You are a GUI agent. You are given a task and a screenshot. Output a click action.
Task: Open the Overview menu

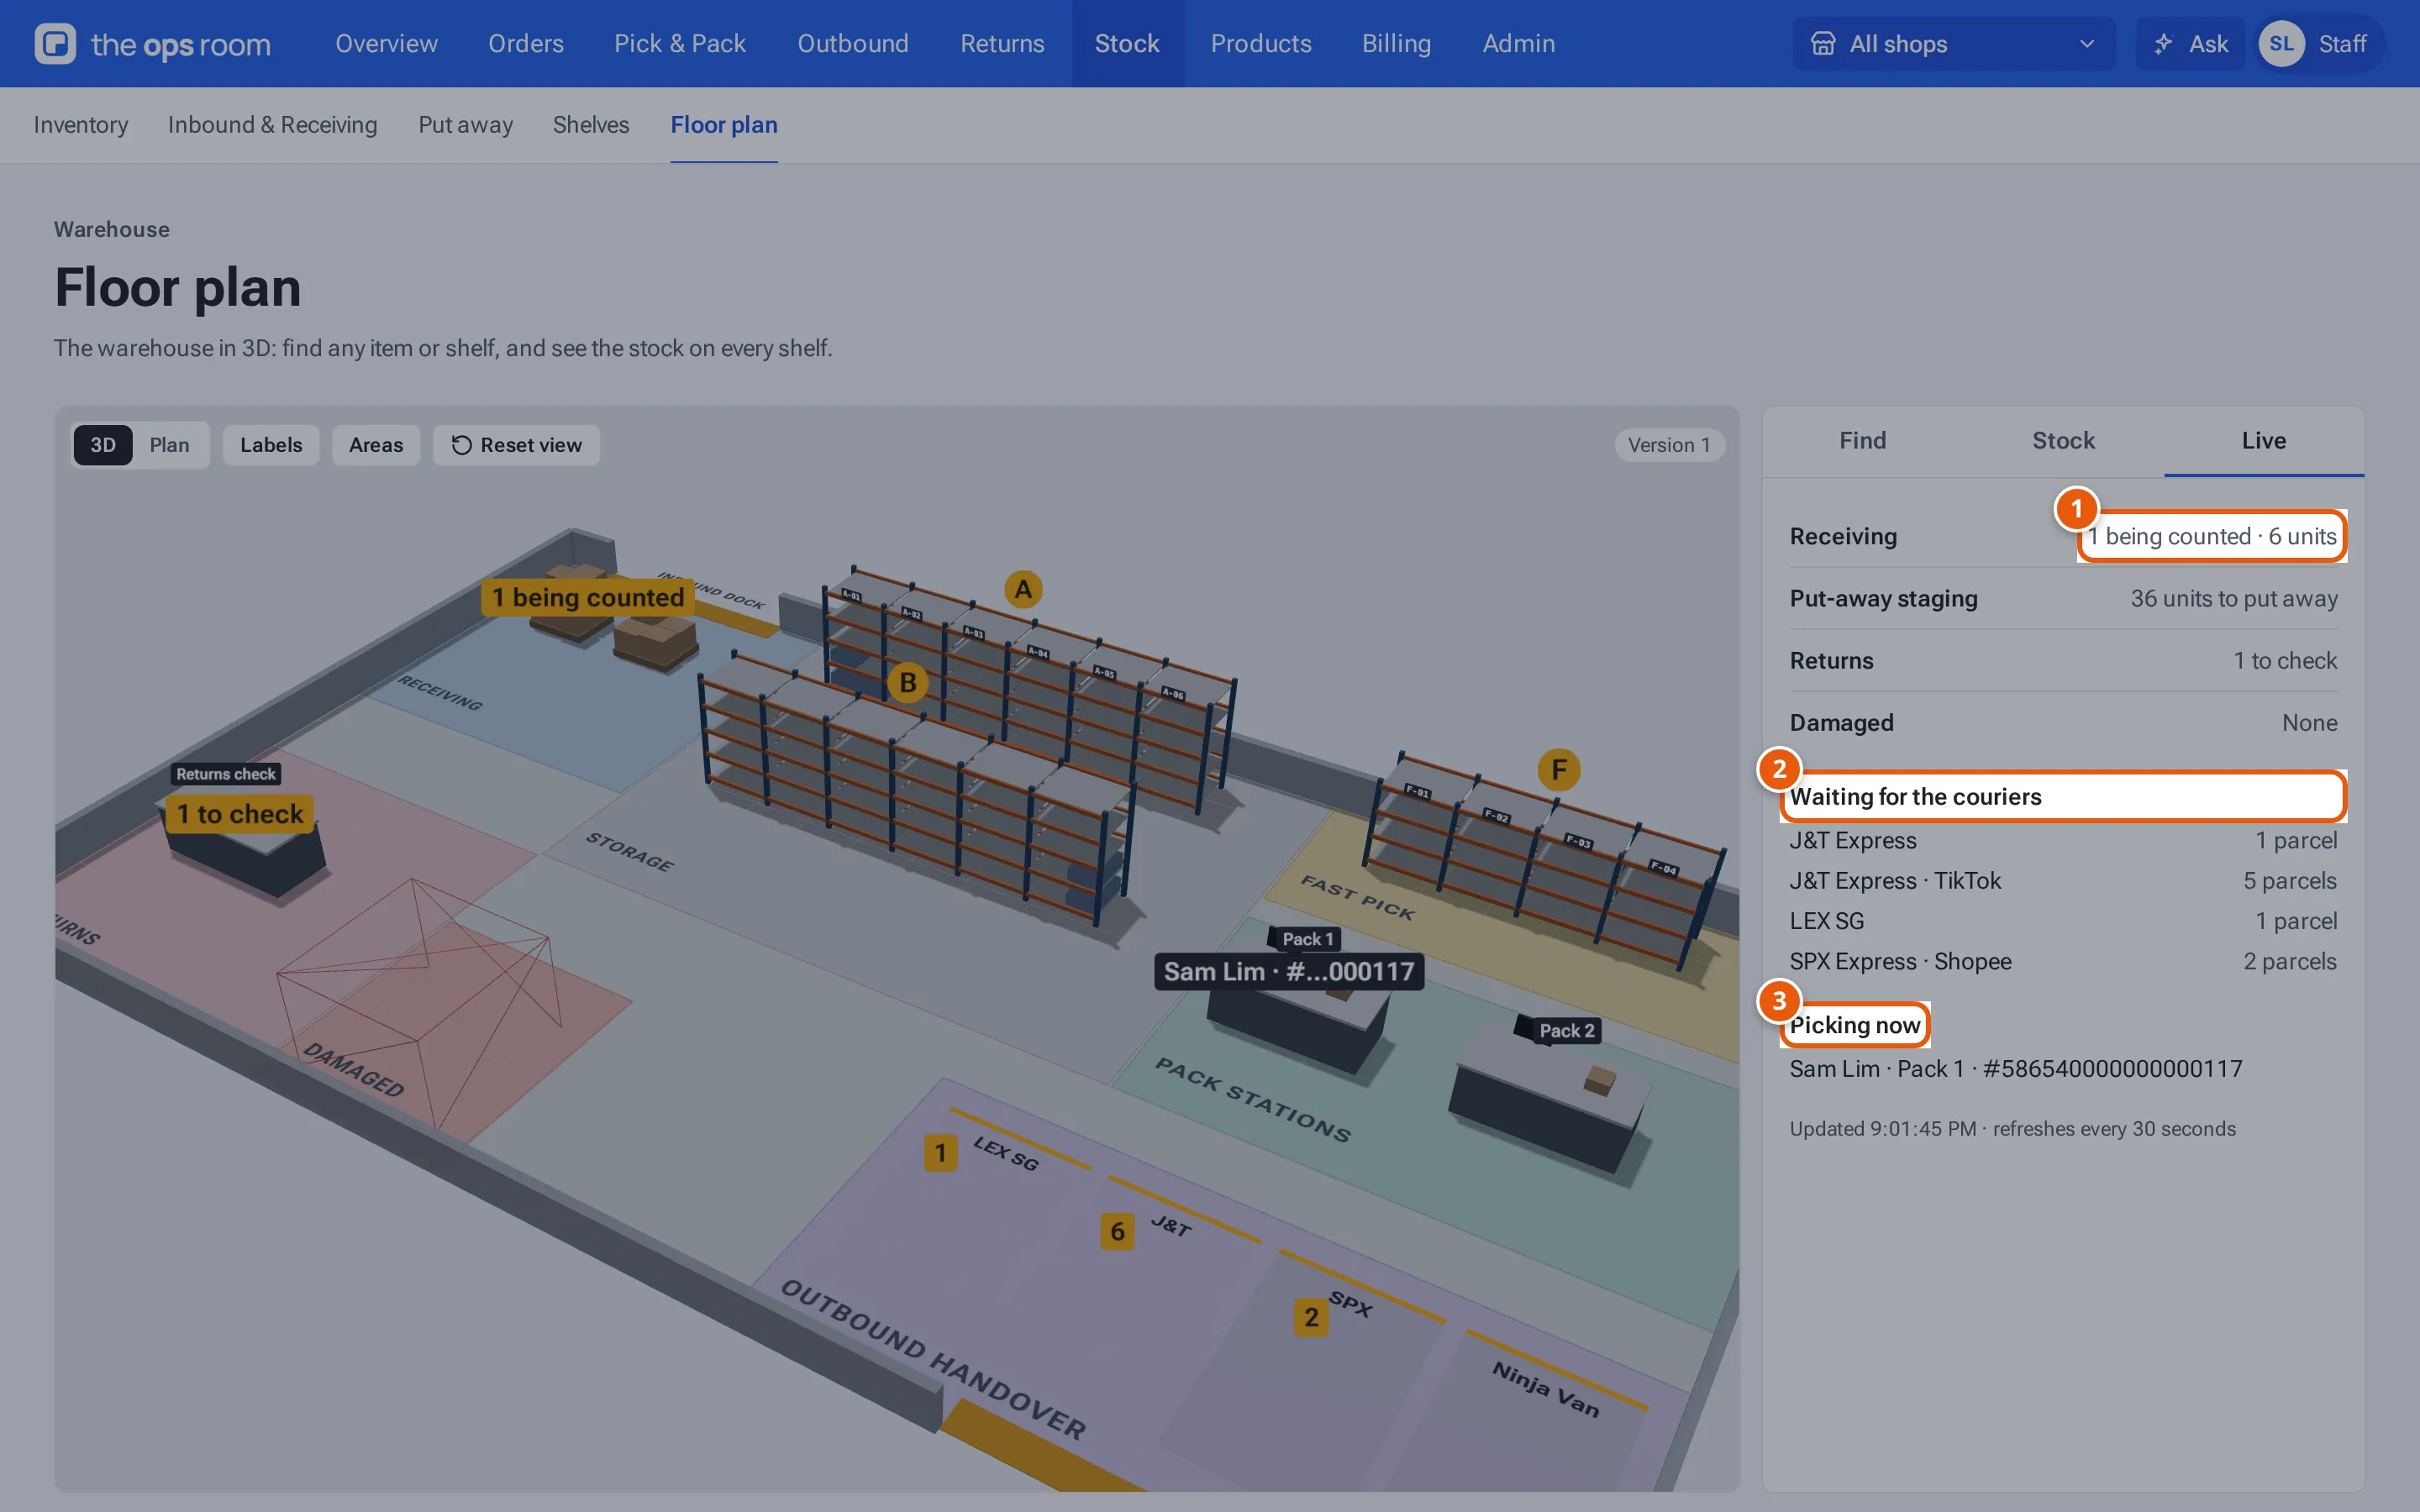(x=386, y=44)
